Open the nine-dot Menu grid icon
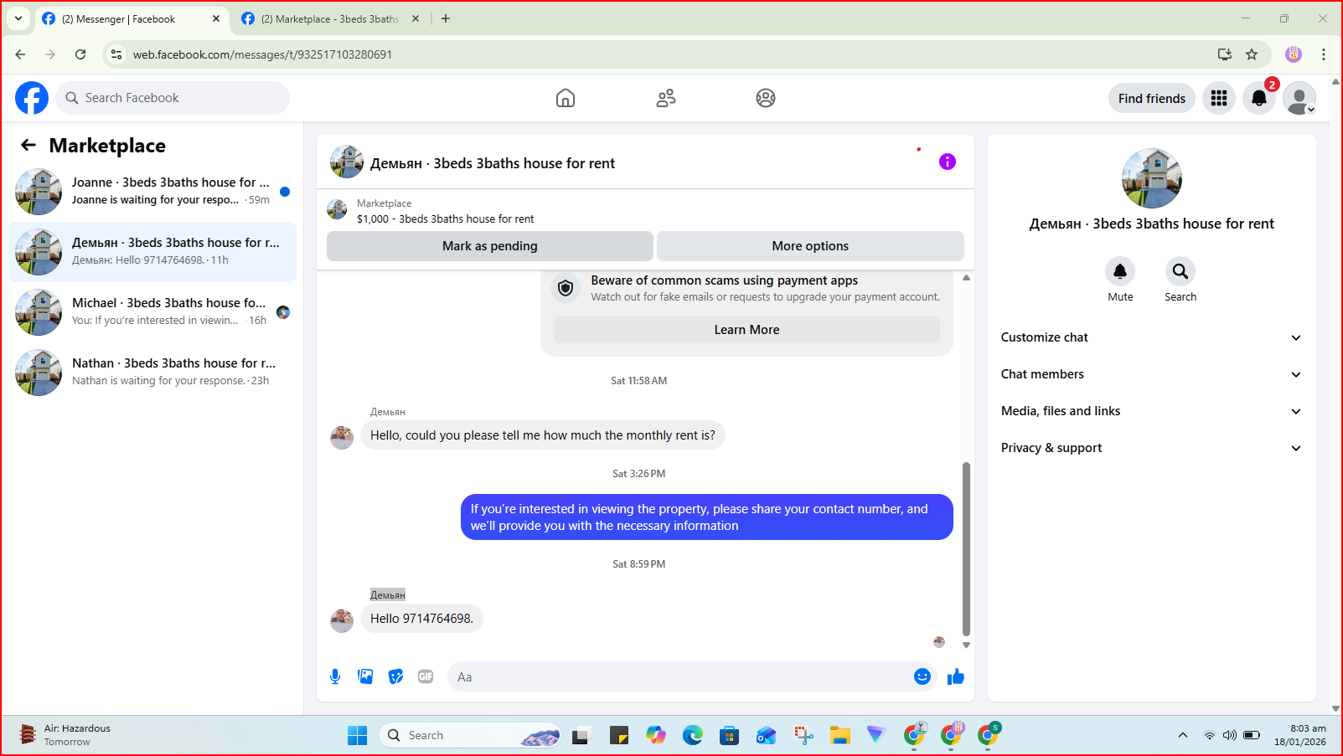Viewport: 1343px width, 756px height. [x=1219, y=98]
